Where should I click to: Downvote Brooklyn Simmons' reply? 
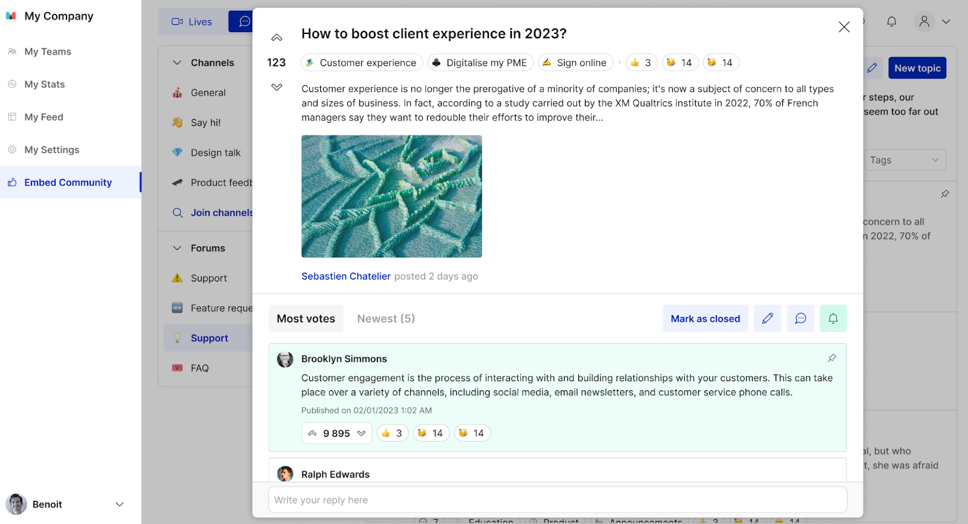click(361, 433)
